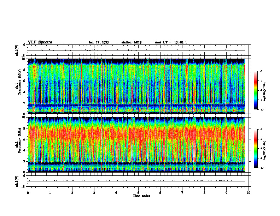The height and width of the screenshot is (216, 280).
Task: Click the "-8" label on ch.1 color bar
Action: (261, 90)
